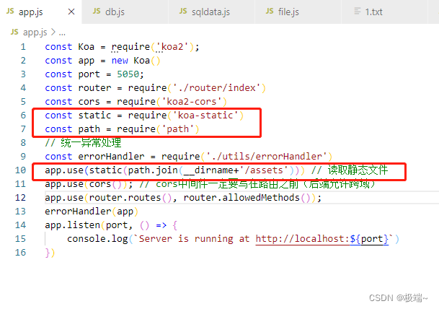The height and width of the screenshot is (309, 439).
Task: Click the JS icon on the sqldata.js tab
Action: pyautogui.click(x=183, y=11)
